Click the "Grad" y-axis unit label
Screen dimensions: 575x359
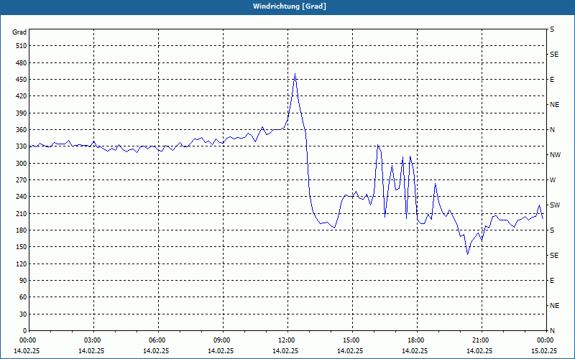pos(19,32)
